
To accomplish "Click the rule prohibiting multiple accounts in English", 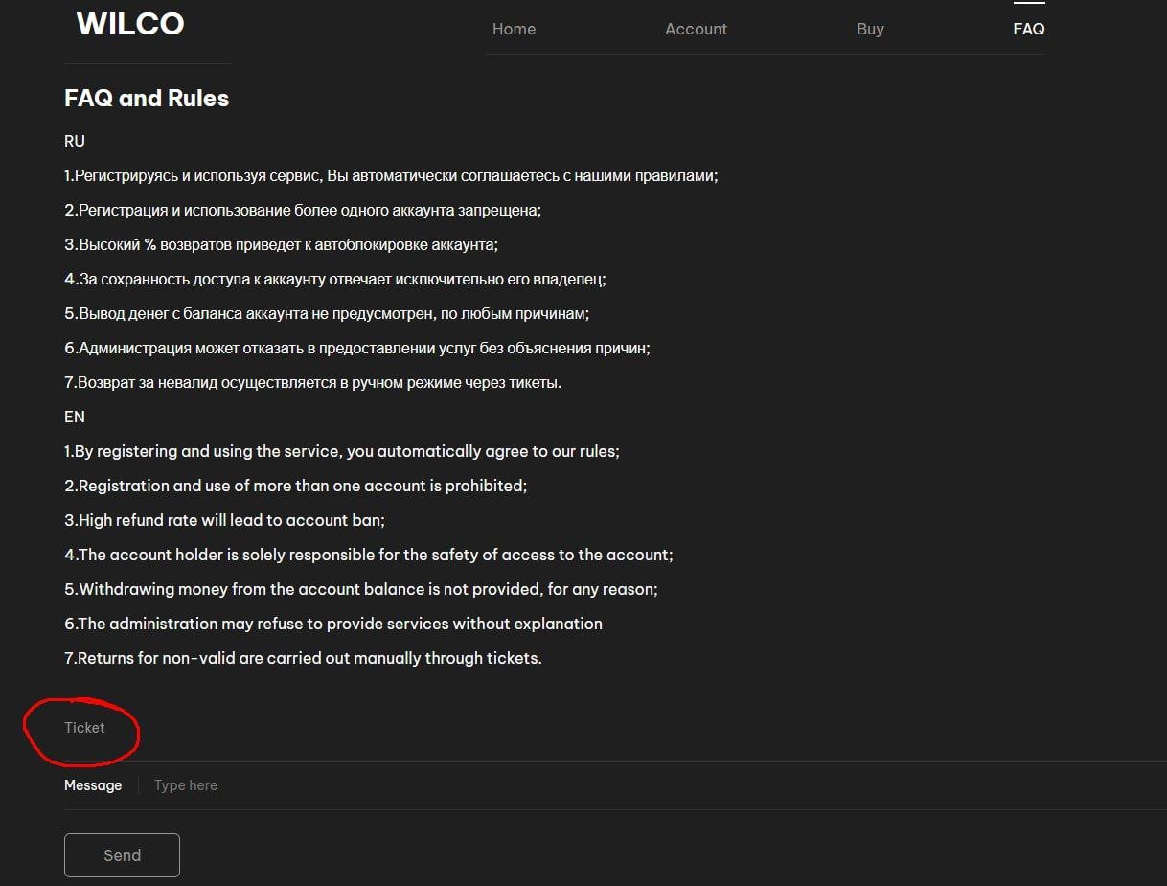I will point(296,486).
